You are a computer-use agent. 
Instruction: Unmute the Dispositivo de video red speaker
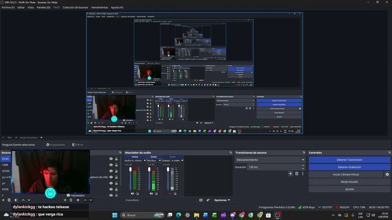(x=170, y=193)
